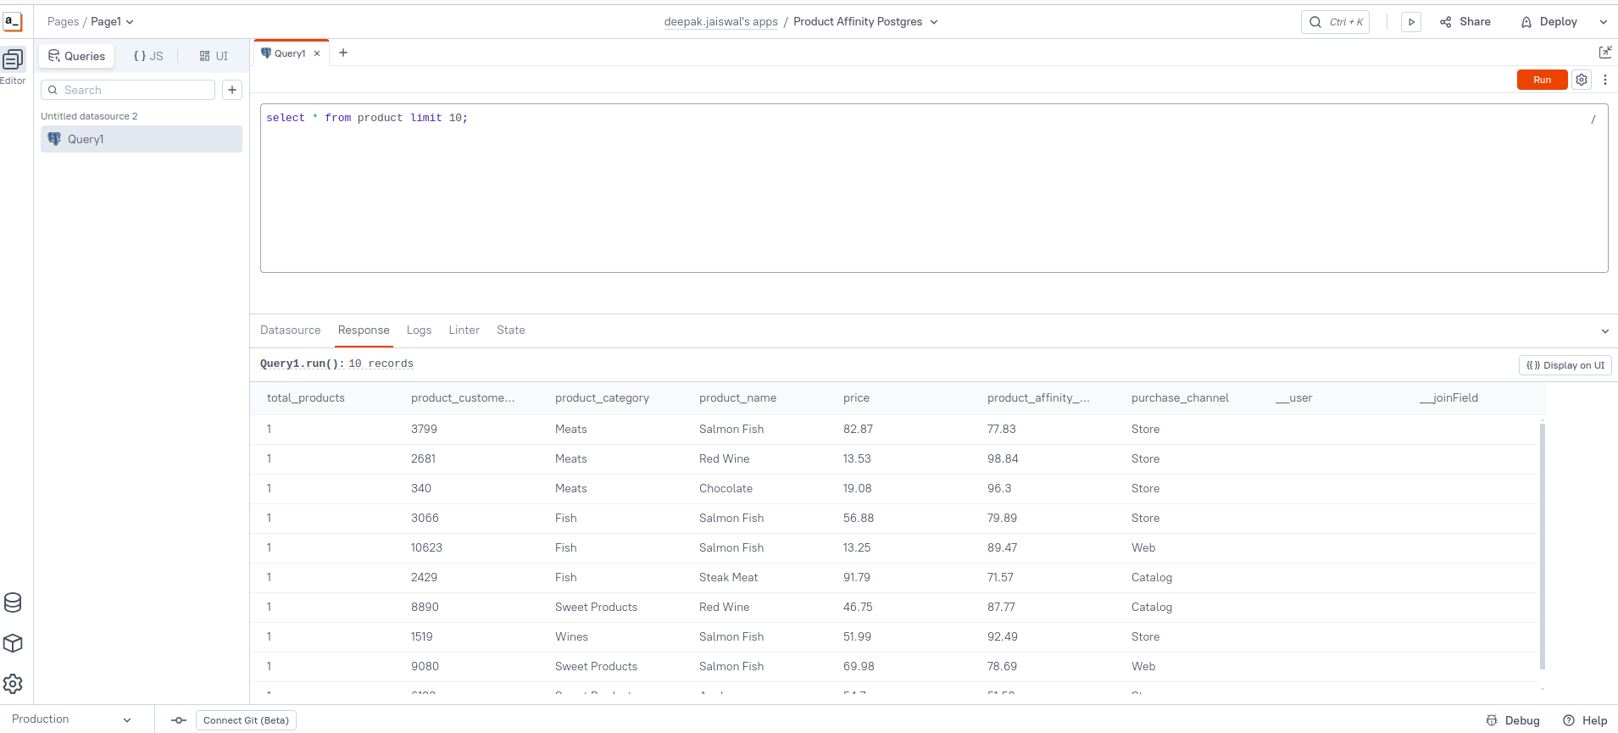This screenshot has width=1618, height=733.
Task: Open the Production environment dropdown
Action: click(72, 719)
